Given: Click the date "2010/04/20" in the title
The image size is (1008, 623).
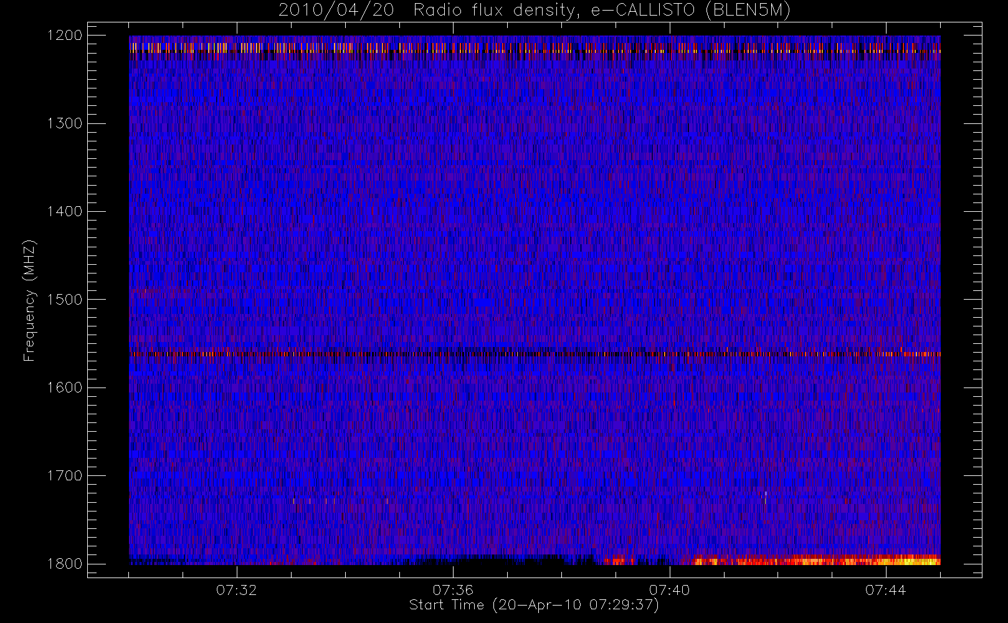Looking at the screenshot, I should [336, 11].
